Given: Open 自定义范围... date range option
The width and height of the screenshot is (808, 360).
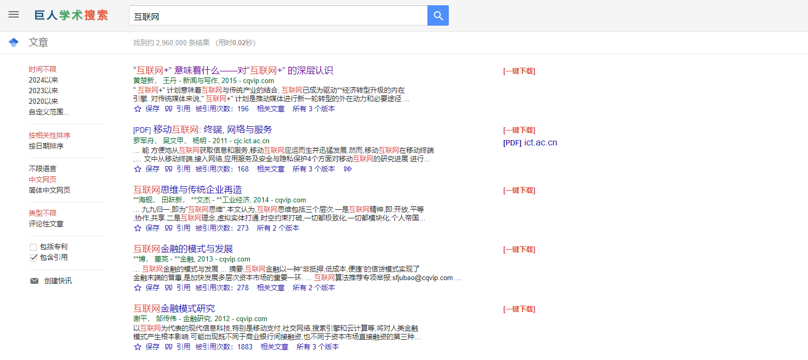Looking at the screenshot, I should point(49,112).
